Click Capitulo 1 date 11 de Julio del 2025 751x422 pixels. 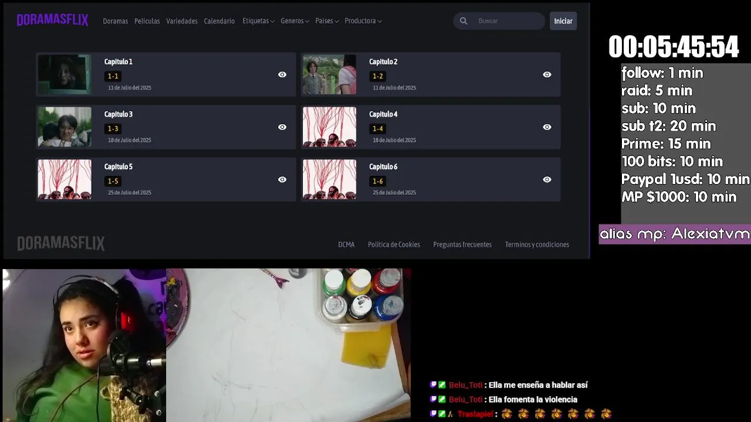(x=129, y=88)
